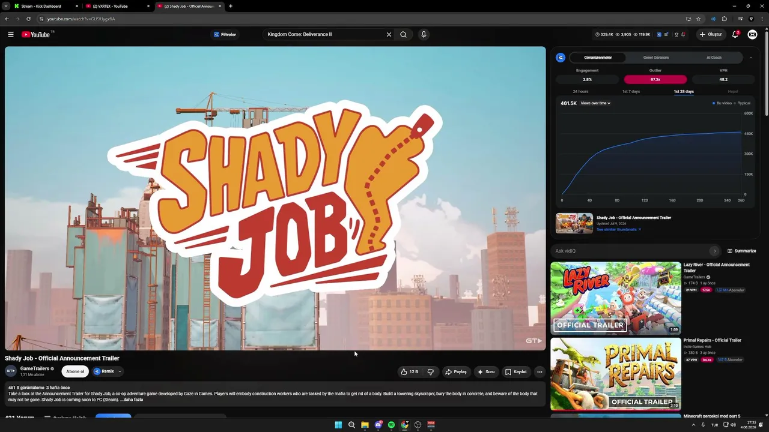Click the vidIQ alert bell in header stats bar
Image resolution: width=769 pixels, height=432 pixels.
(x=684, y=35)
